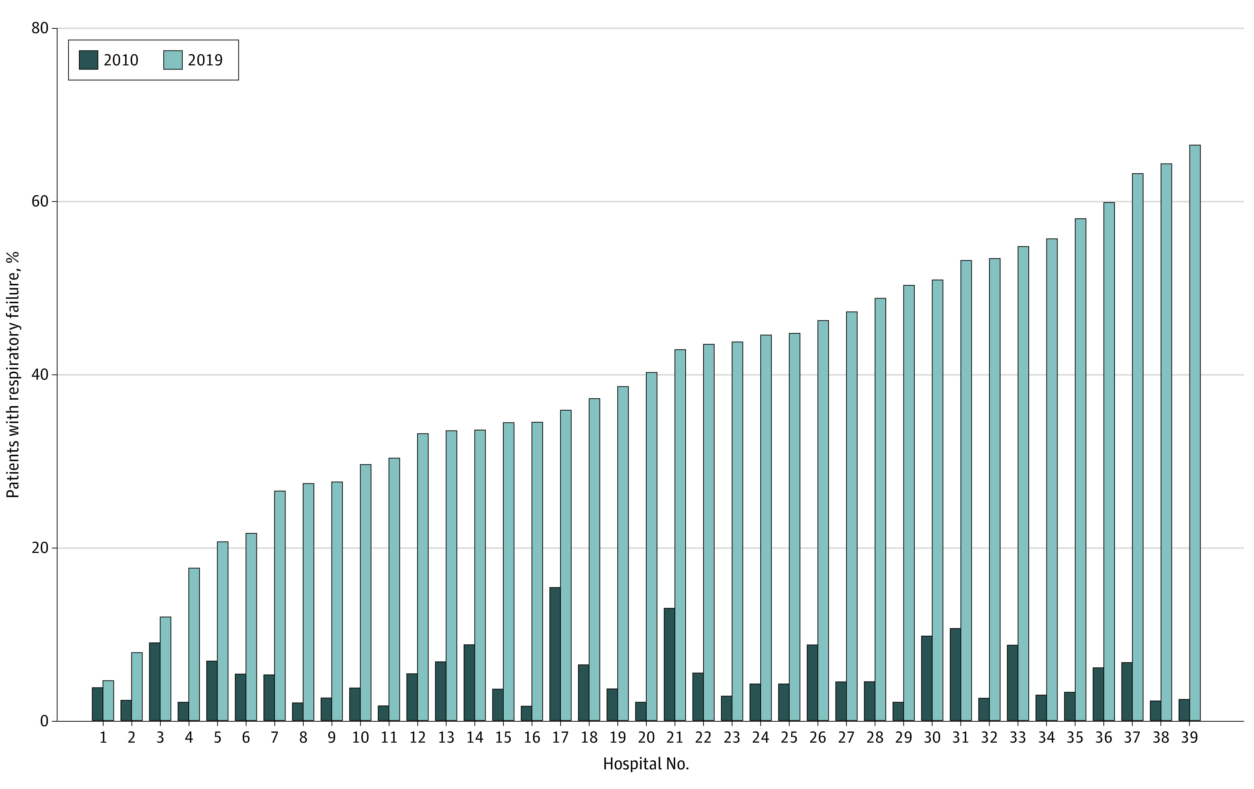The width and height of the screenshot is (1254, 789).
Task: Click the 2010 bar for hospital 17
Action: click(x=555, y=654)
